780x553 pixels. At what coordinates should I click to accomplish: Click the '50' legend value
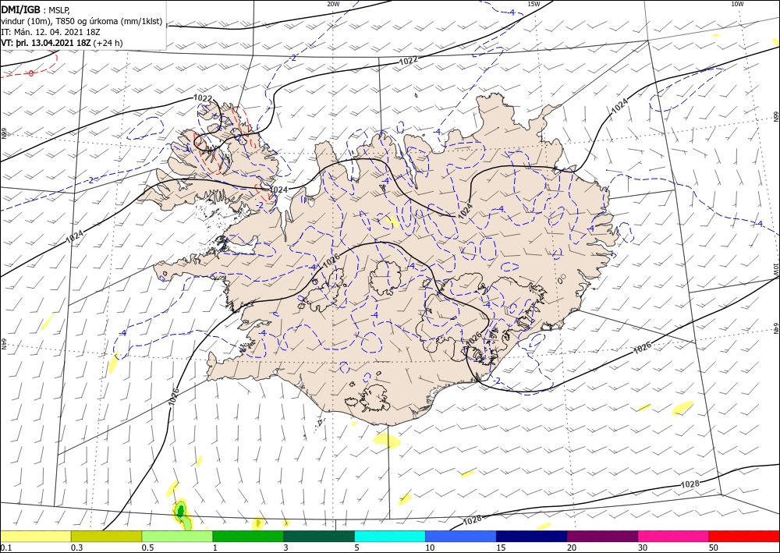click(714, 548)
